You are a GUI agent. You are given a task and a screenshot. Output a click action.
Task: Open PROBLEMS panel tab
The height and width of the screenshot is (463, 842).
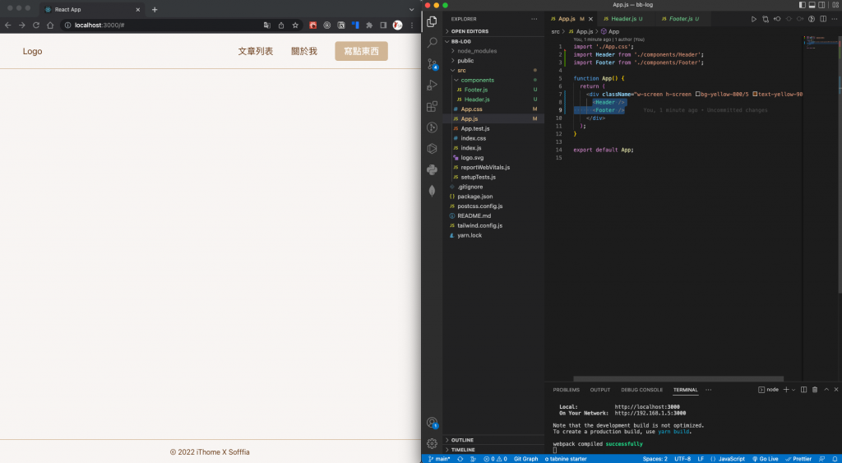(x=566, y=390)
